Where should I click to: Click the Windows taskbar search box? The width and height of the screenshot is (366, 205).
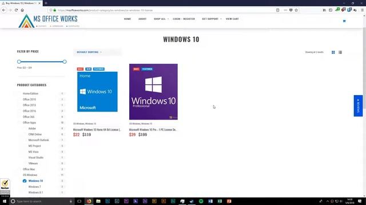(x=42, y=201)
